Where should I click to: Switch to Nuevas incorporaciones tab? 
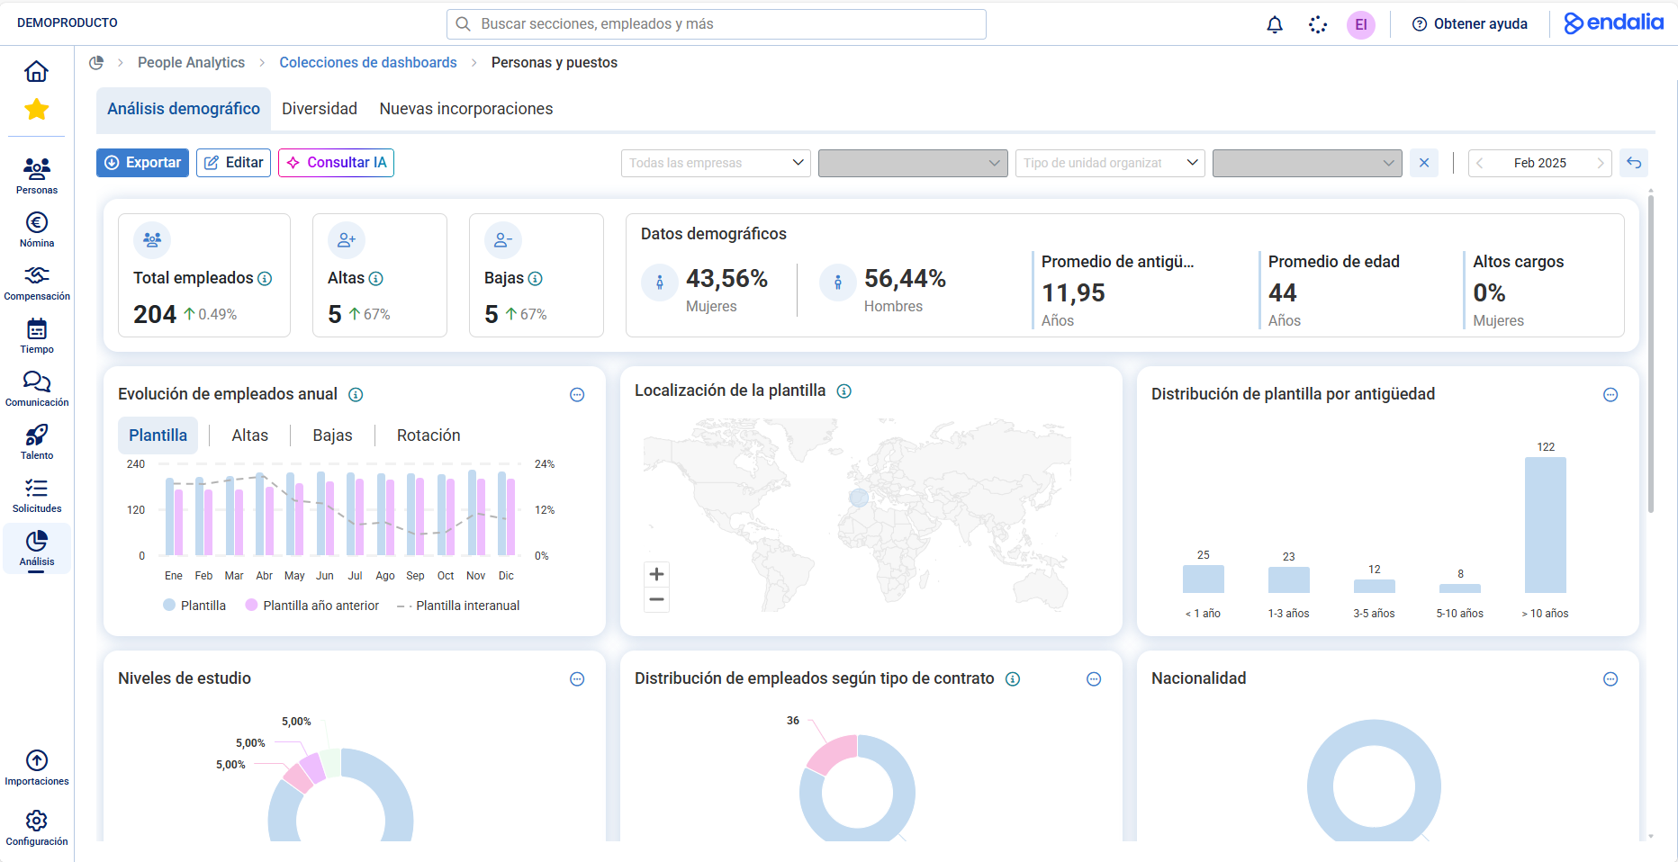[466, 109]
